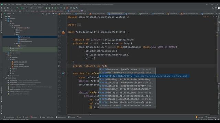Switch to the activity_update_note.xml editor tab
The height and width of the screenshot is (123, 220).
[x=189, y=14]
